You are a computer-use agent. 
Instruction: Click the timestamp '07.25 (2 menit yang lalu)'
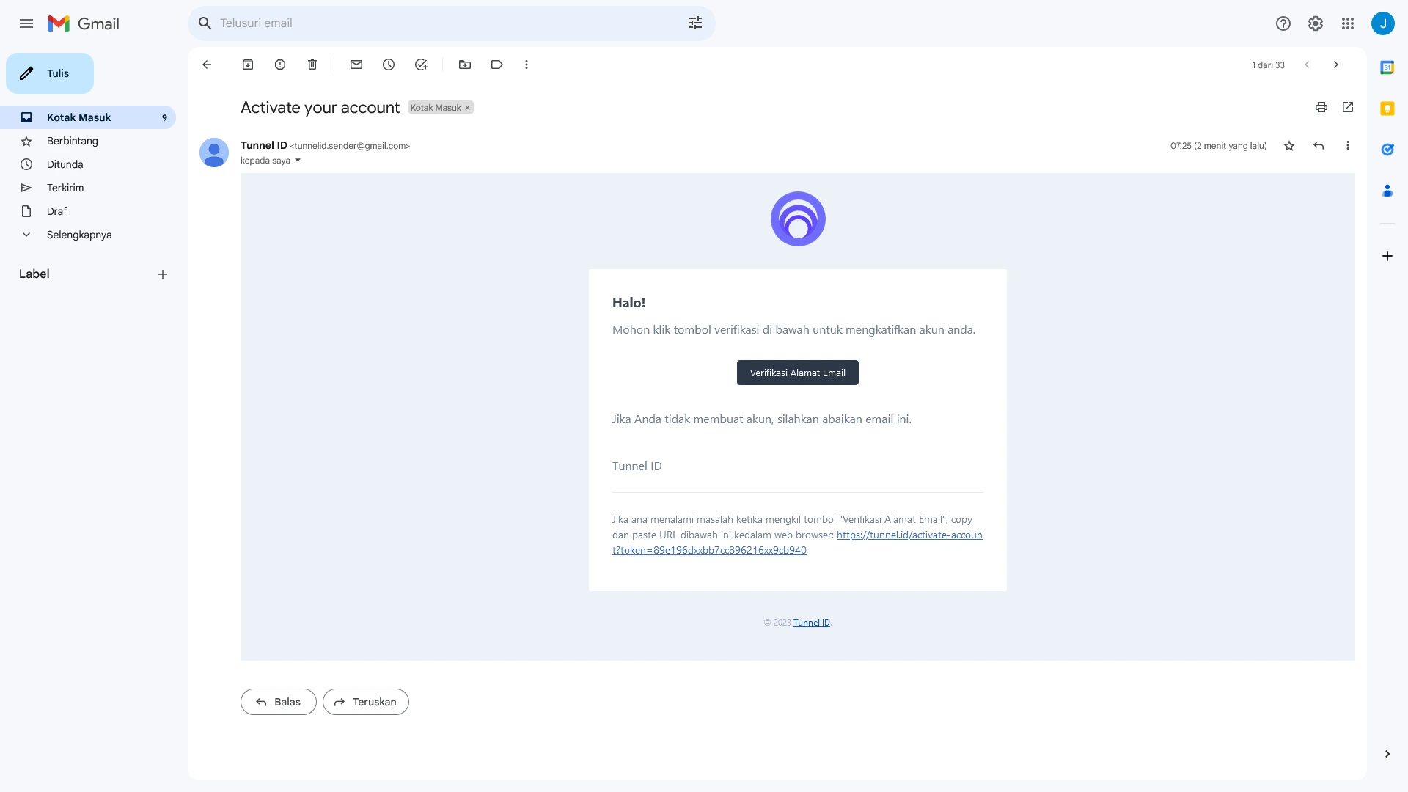(x=1219, y=146)
